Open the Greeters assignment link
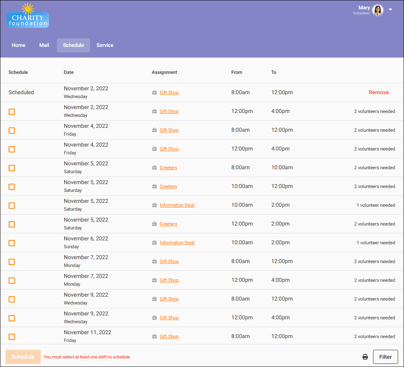The image size is (404, 367). [168, 168]
